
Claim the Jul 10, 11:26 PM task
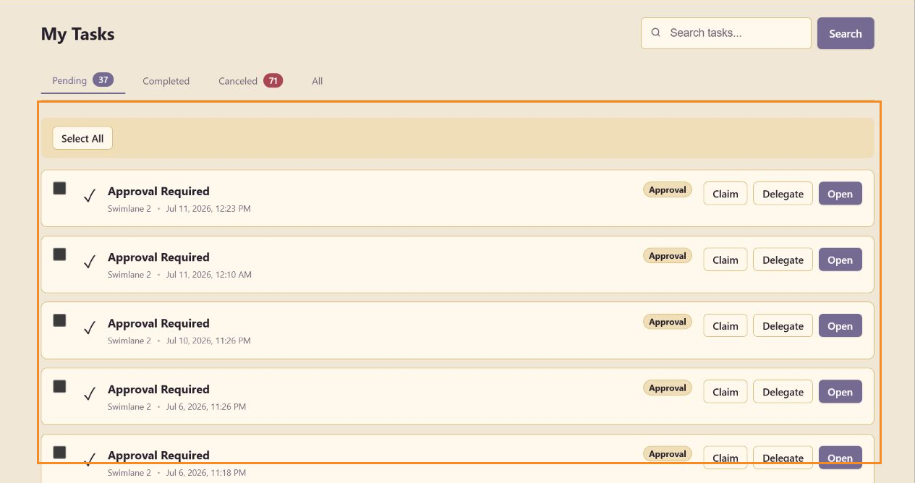click(x=725, y=326)
